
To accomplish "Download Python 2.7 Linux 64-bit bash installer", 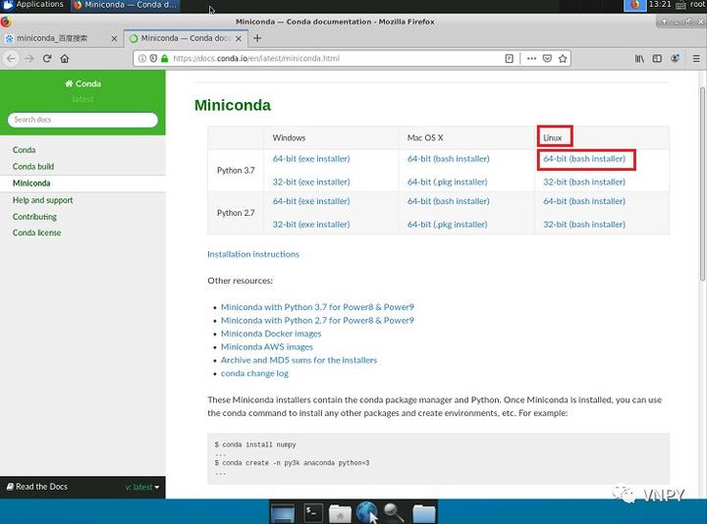I will (584, 201).
